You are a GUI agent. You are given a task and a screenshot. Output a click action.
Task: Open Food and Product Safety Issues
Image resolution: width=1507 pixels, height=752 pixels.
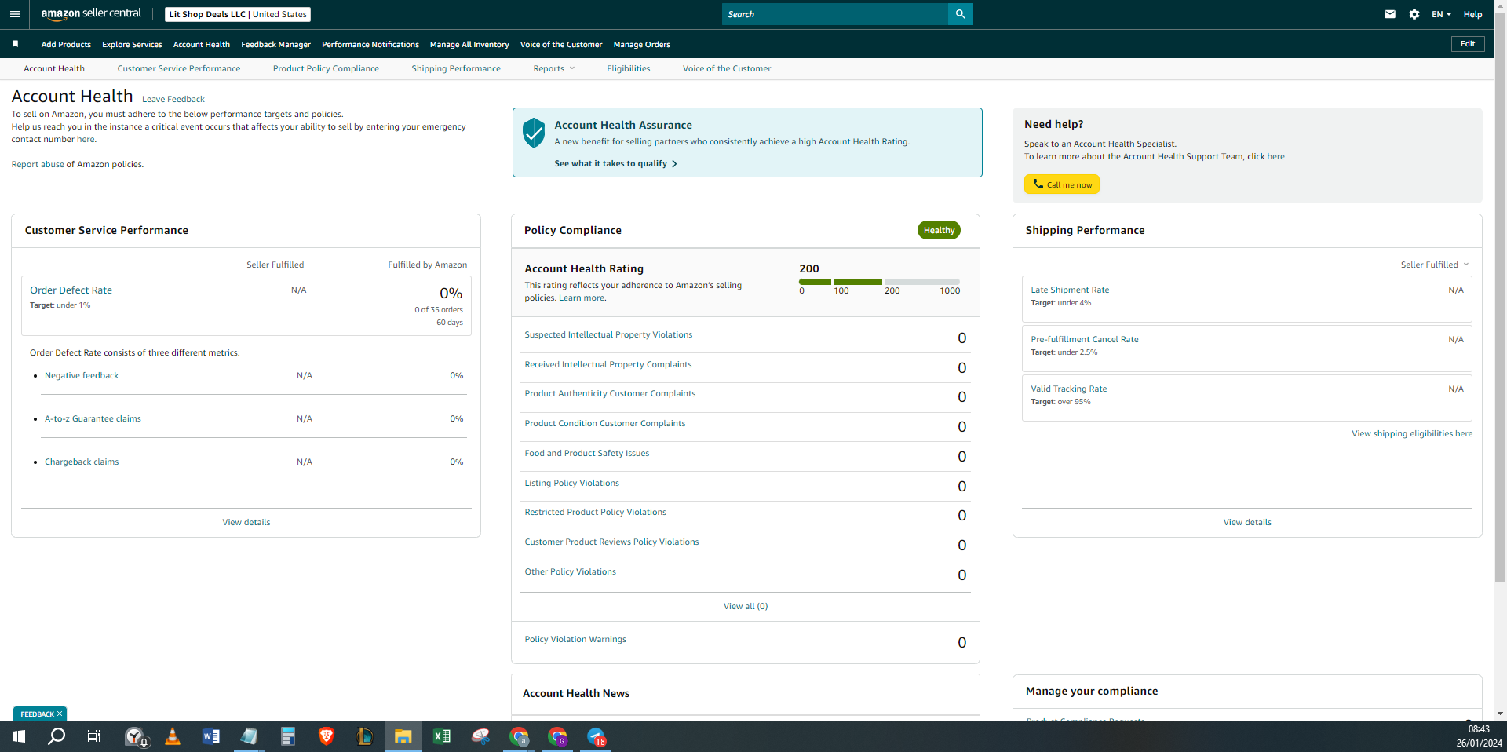click(587, 453)
